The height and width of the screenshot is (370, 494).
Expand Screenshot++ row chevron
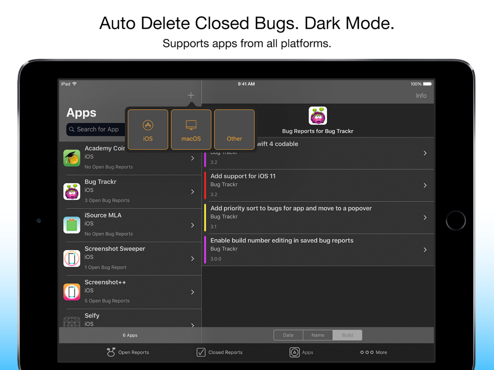click(193, 292)
